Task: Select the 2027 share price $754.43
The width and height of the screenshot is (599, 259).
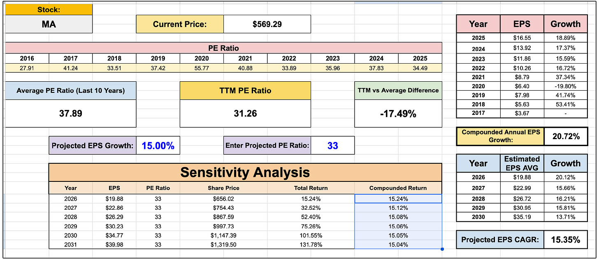Action: (223, 208)
